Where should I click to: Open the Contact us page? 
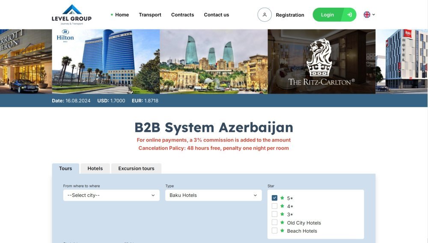click(x=216, y=15)
